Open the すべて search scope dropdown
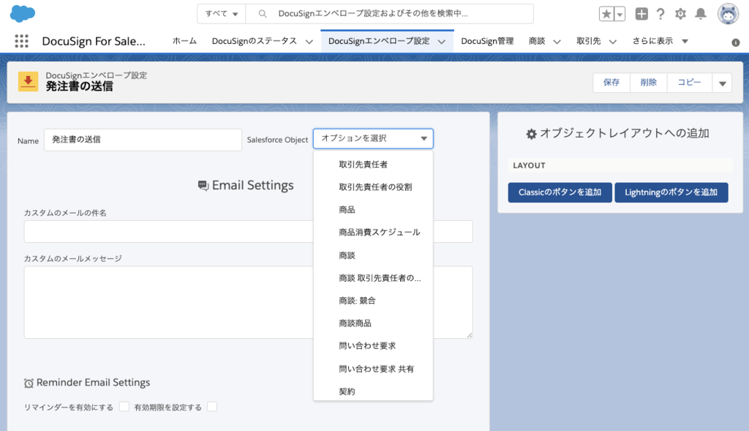This screenshot has width=749, height=431. 221,14
